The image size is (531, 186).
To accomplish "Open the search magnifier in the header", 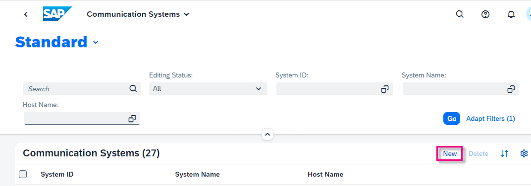I will click(x=459, y=14).
